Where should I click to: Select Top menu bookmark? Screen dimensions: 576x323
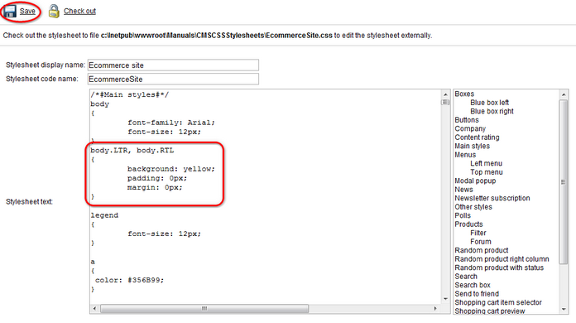[487, 172]
